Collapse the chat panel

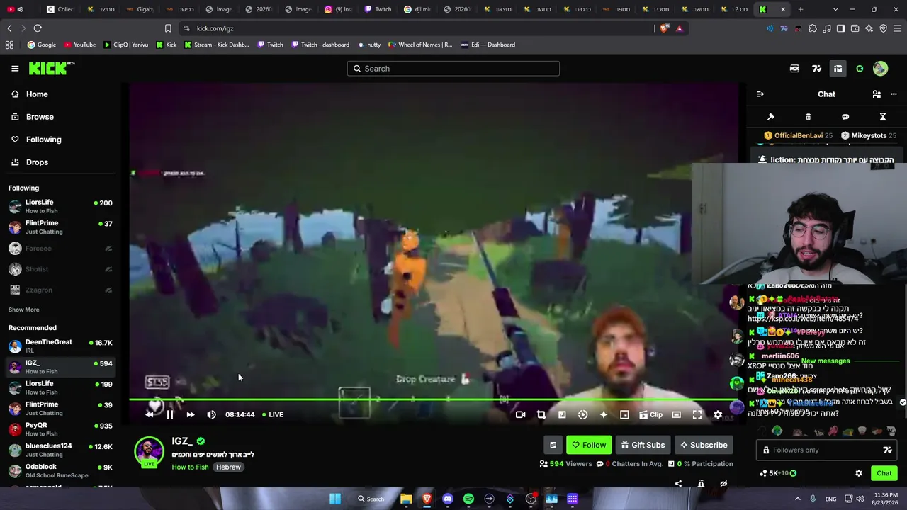pos(760,94)
